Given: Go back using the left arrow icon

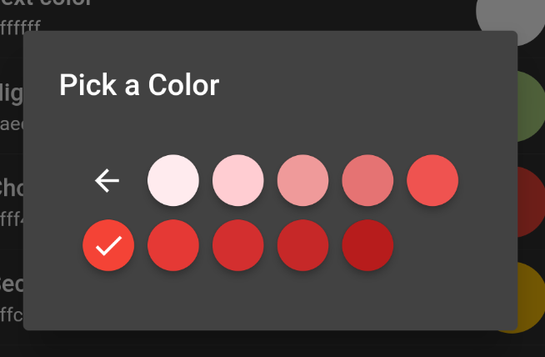Looking at the screenshot, I should click(x=107, y=181).
